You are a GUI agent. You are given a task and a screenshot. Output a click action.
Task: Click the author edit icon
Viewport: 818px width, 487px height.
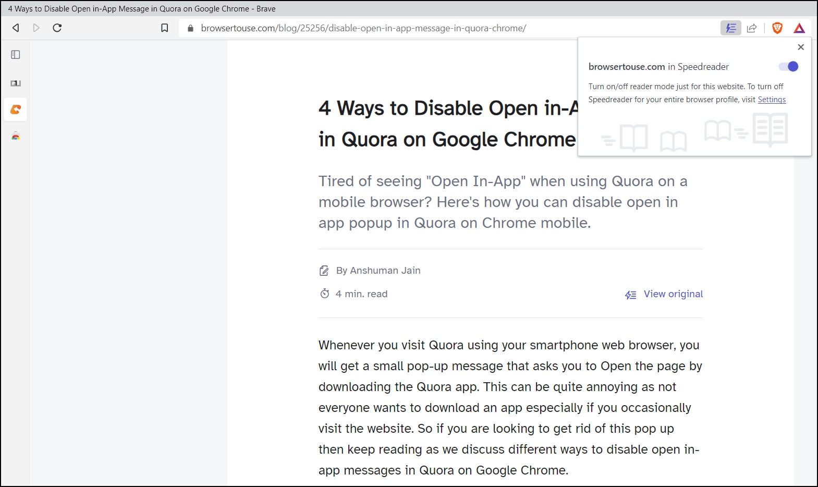[324, 271]
